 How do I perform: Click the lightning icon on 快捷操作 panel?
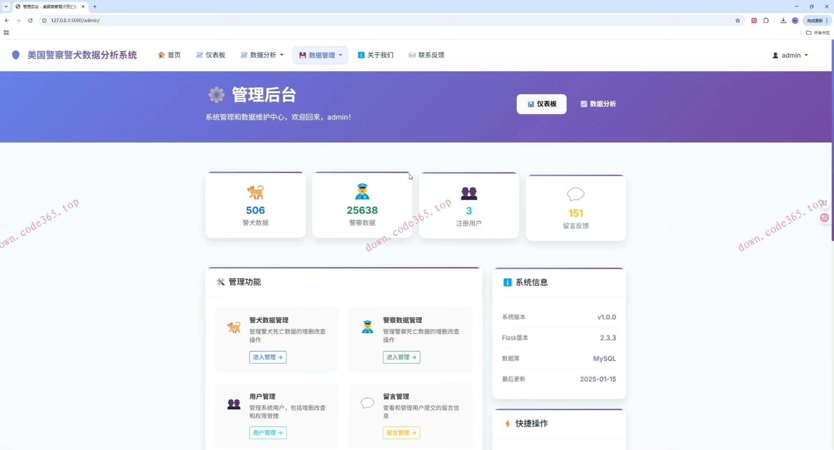tap(507, 424)
